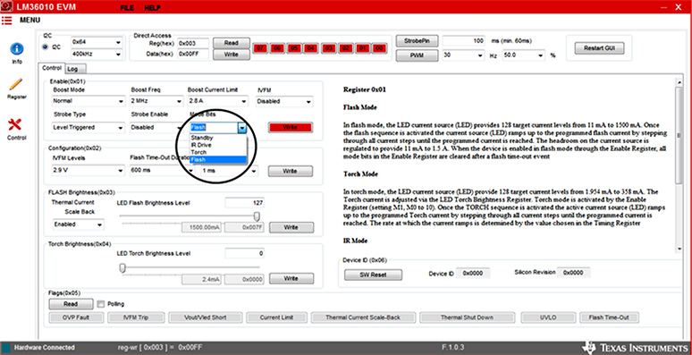The width and height of the screenshot is (692, 355).
Task: Toggle register bit 02
Action: [x=345, y=48]
